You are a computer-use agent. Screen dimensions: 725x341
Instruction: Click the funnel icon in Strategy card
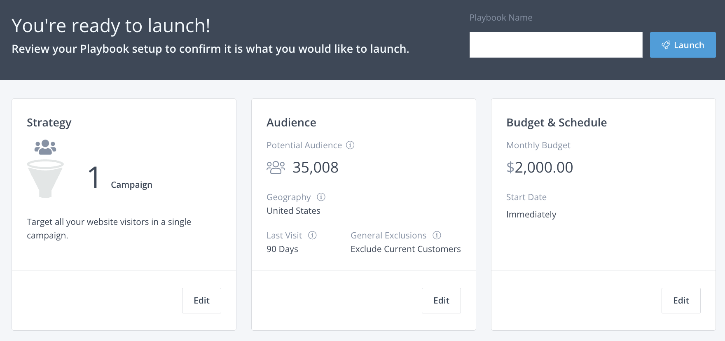pyautogui.click(x=45, y=178)
